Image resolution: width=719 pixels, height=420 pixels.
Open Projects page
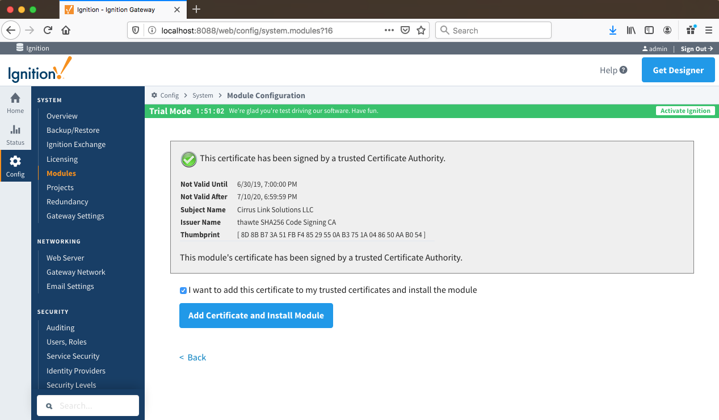[x=60, y=187]
